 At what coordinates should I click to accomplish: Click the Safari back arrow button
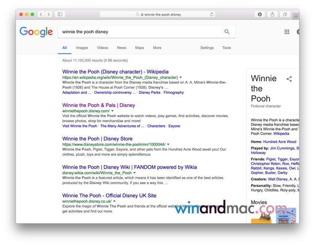coord(41,14)
